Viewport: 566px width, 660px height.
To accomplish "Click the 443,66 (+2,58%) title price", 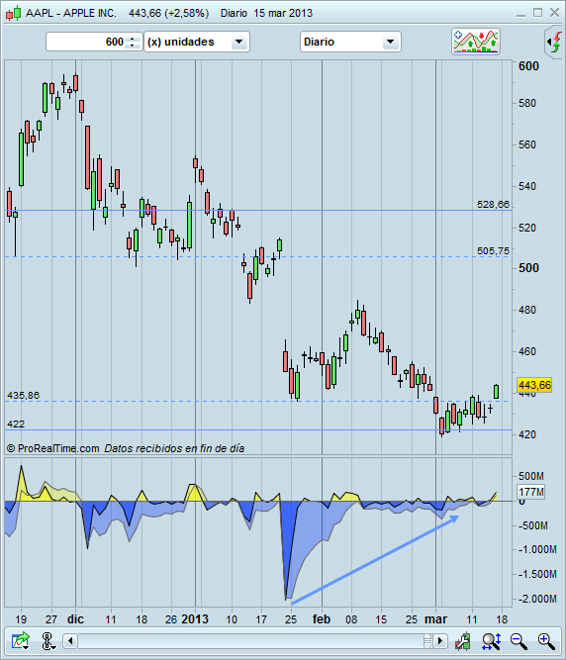I will pos(169,13).
